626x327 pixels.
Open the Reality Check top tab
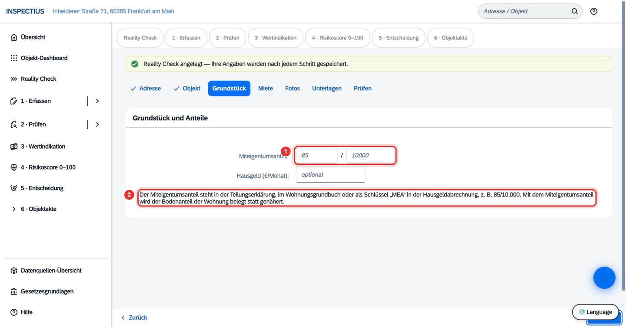click(140, 38)
